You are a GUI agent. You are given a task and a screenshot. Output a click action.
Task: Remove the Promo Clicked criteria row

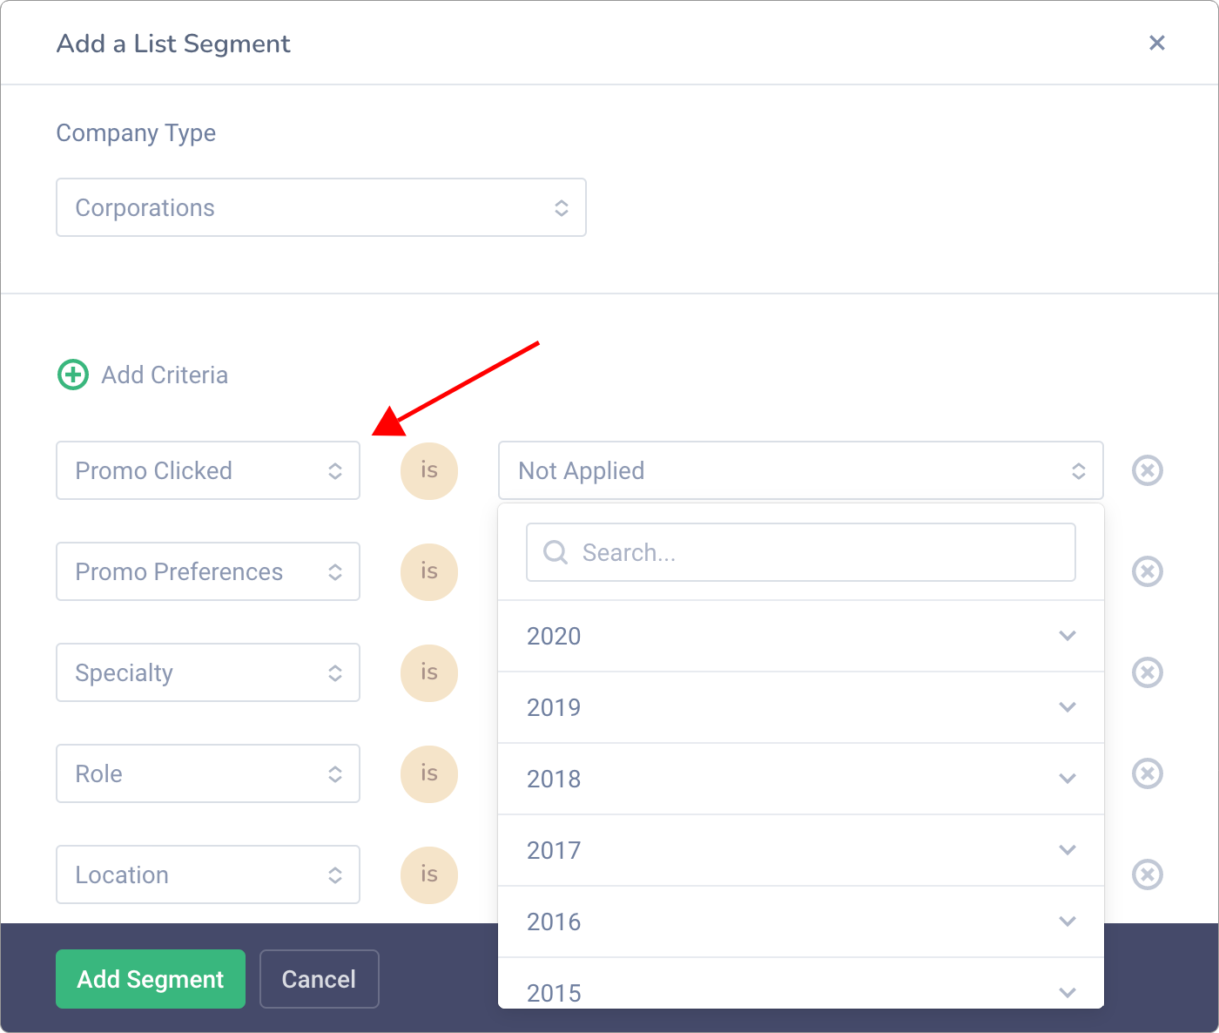click(1148, 470)
